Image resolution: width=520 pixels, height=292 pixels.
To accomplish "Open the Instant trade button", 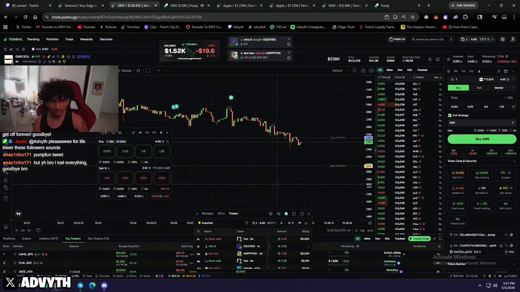I will (420, 238).
